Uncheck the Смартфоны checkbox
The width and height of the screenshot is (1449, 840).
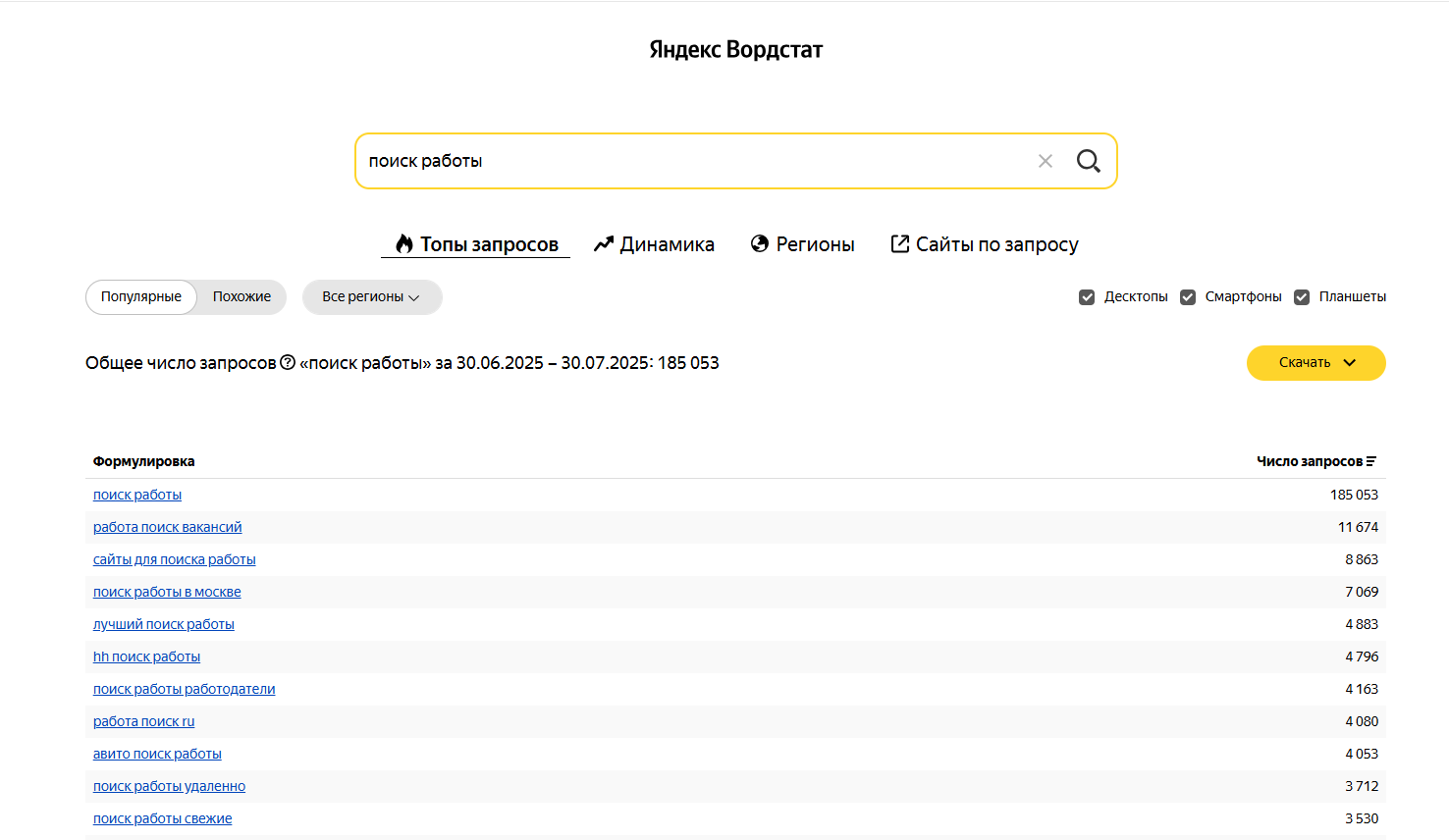[x=1188, y=297]
